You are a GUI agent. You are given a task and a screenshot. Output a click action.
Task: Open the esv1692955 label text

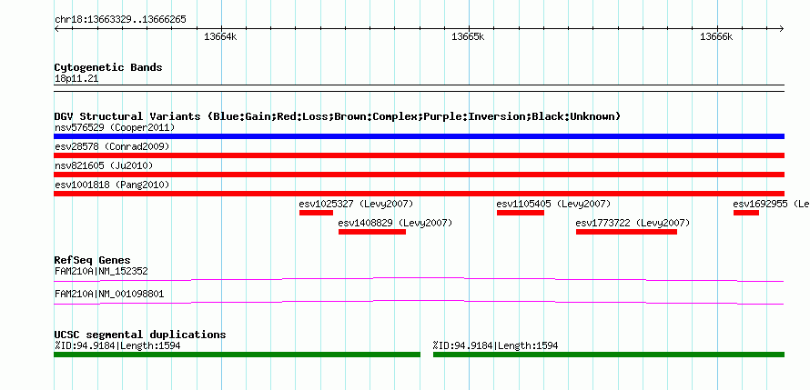(x=771, y=204)
